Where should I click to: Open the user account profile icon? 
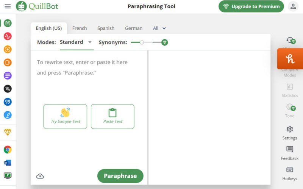pos(293,6)
